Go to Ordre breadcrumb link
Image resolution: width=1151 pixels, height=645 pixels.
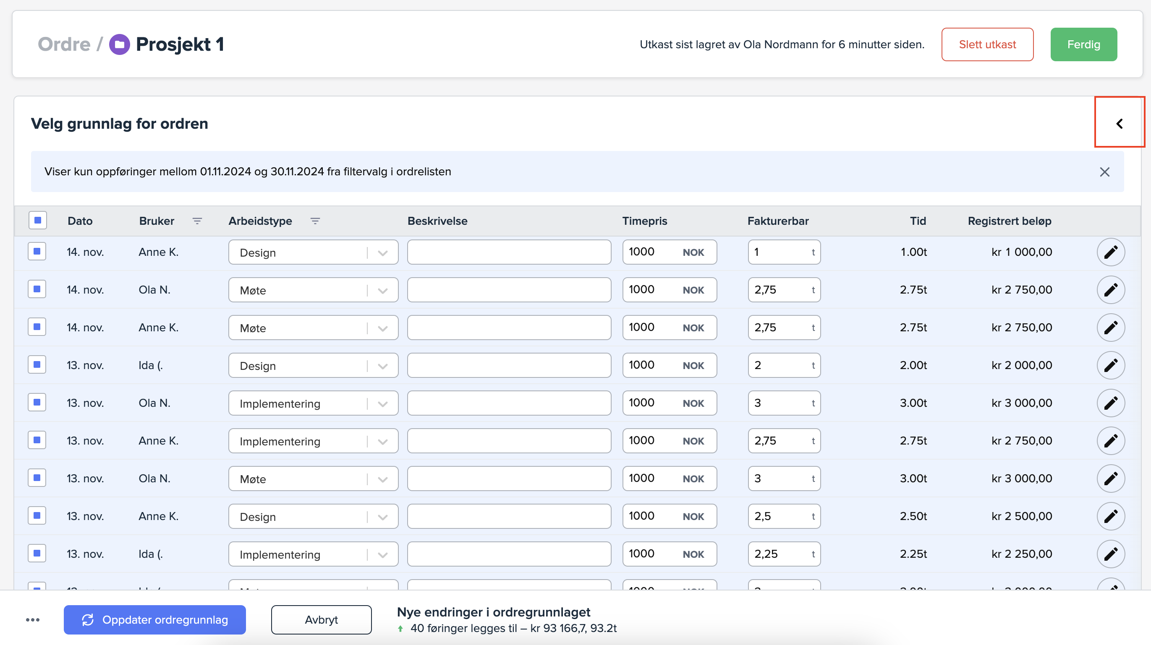(64, 44)
